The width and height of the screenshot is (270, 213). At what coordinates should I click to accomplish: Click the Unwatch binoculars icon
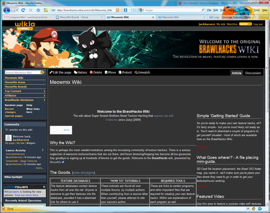tap(136, 72)
